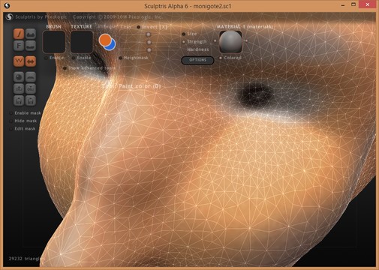Open the empty BRUSH image slot
Screen dimensions: 379x270
coord(54,42)
